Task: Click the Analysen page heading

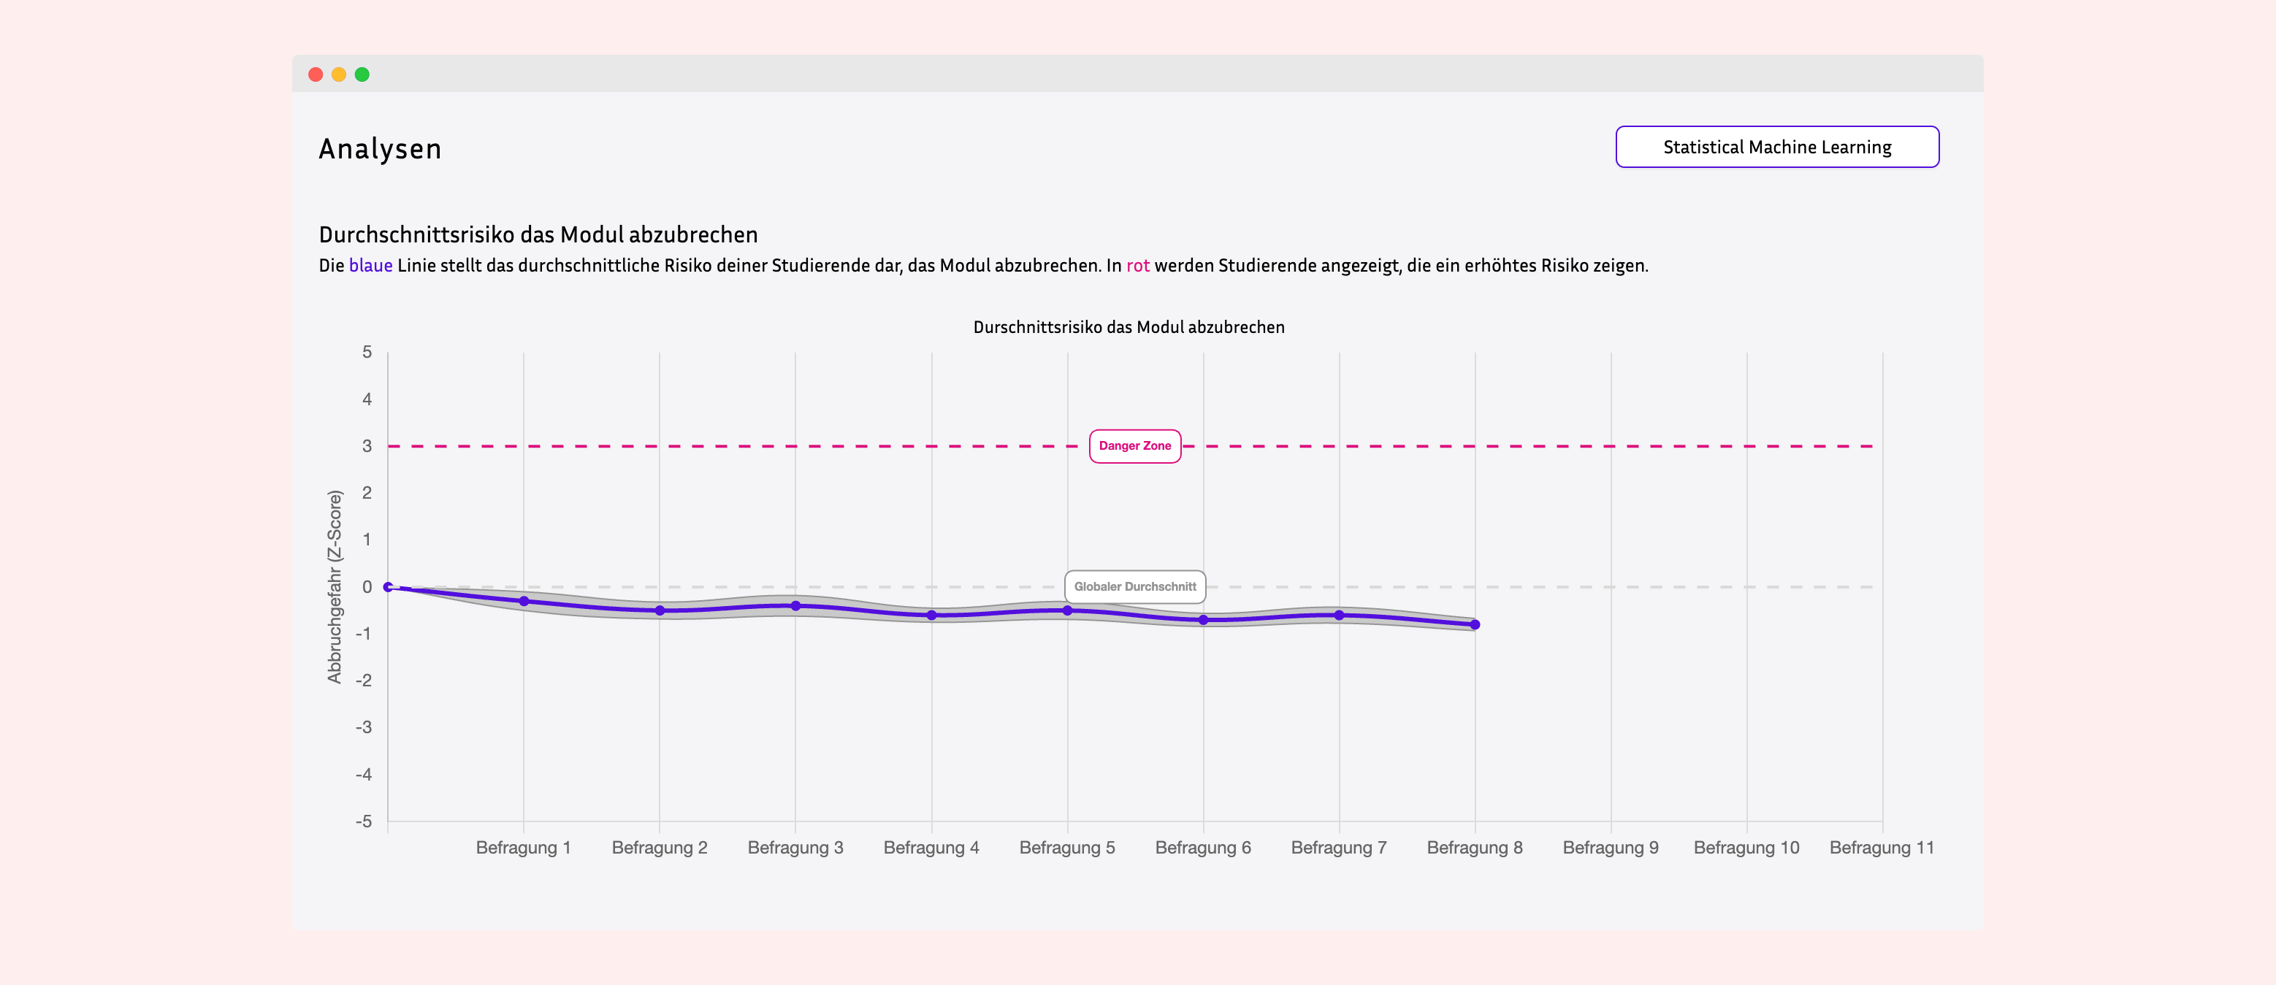Action: coord(380,148)
